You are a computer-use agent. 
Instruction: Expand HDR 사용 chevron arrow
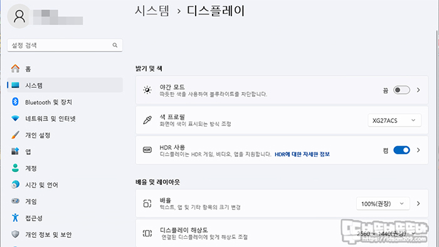coord(418,150)
